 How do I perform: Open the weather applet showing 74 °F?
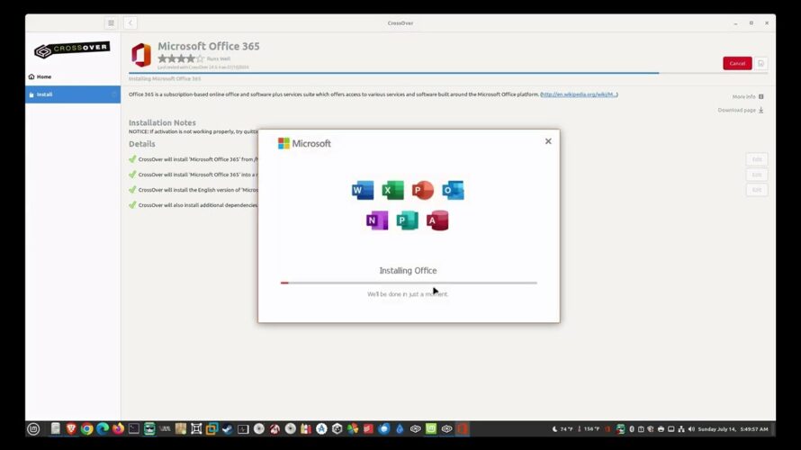(x=562, y=429)
